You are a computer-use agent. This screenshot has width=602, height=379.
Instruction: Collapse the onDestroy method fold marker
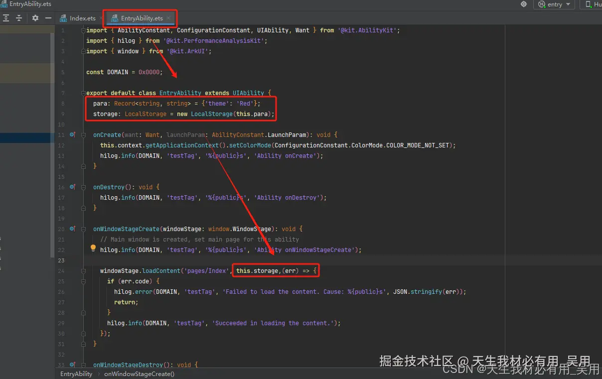83,187
